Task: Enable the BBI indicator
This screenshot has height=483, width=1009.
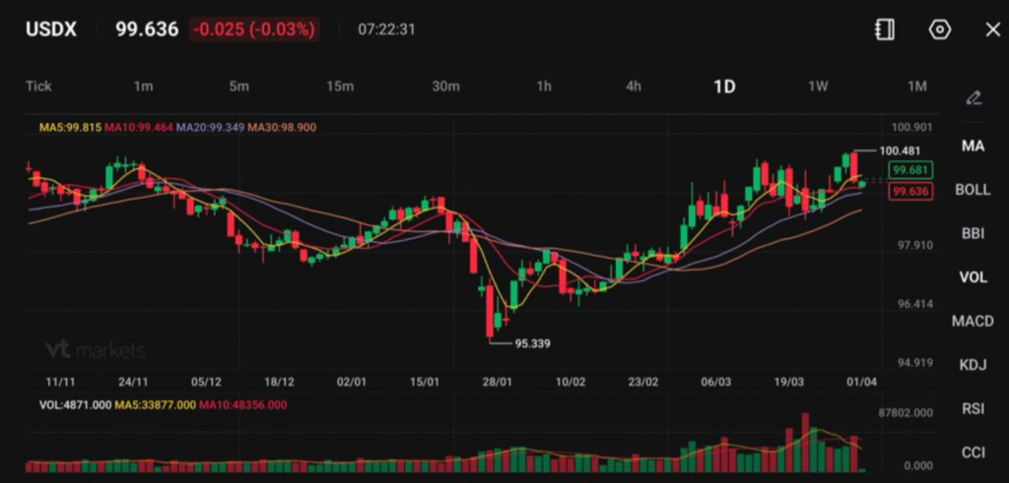Action: tap(973, 233)
